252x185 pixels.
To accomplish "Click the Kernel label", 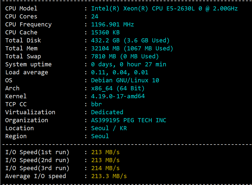I will pos(16,96).
